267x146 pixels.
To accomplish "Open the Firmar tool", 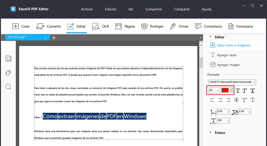I will click(x=179, y=26).
